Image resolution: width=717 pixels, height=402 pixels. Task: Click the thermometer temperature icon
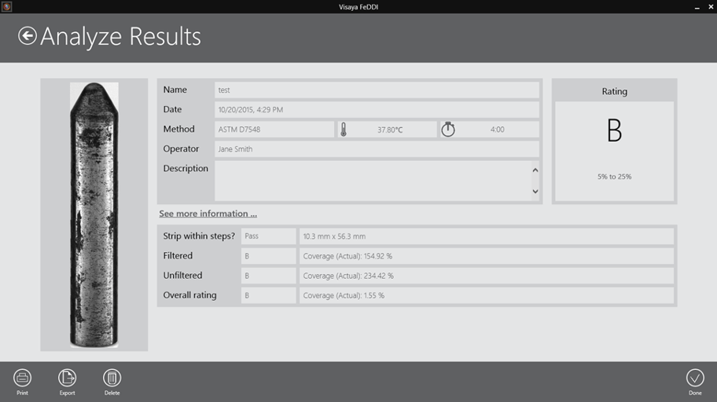tap(344, 130)
